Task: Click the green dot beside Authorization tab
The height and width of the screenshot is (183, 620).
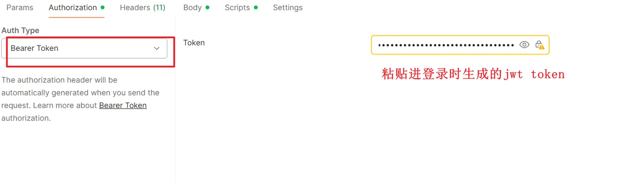Action: 103,8
